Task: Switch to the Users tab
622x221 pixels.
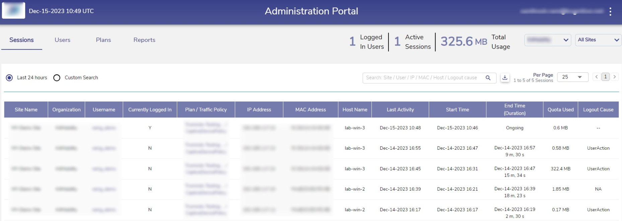Action: tap(62, 40)
